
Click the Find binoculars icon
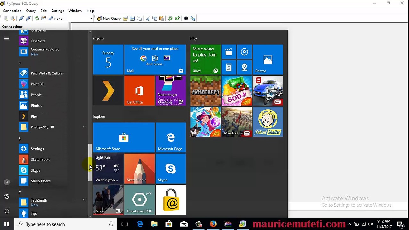[186, 19]
